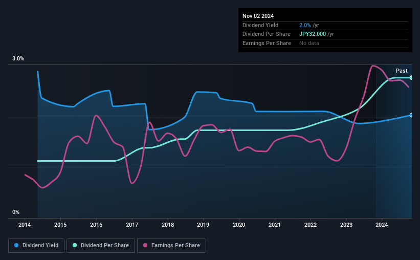Click the 2.0% Dividend Yield tooltip value
Viewport: 420px width, 260px height.
[305, 25]
